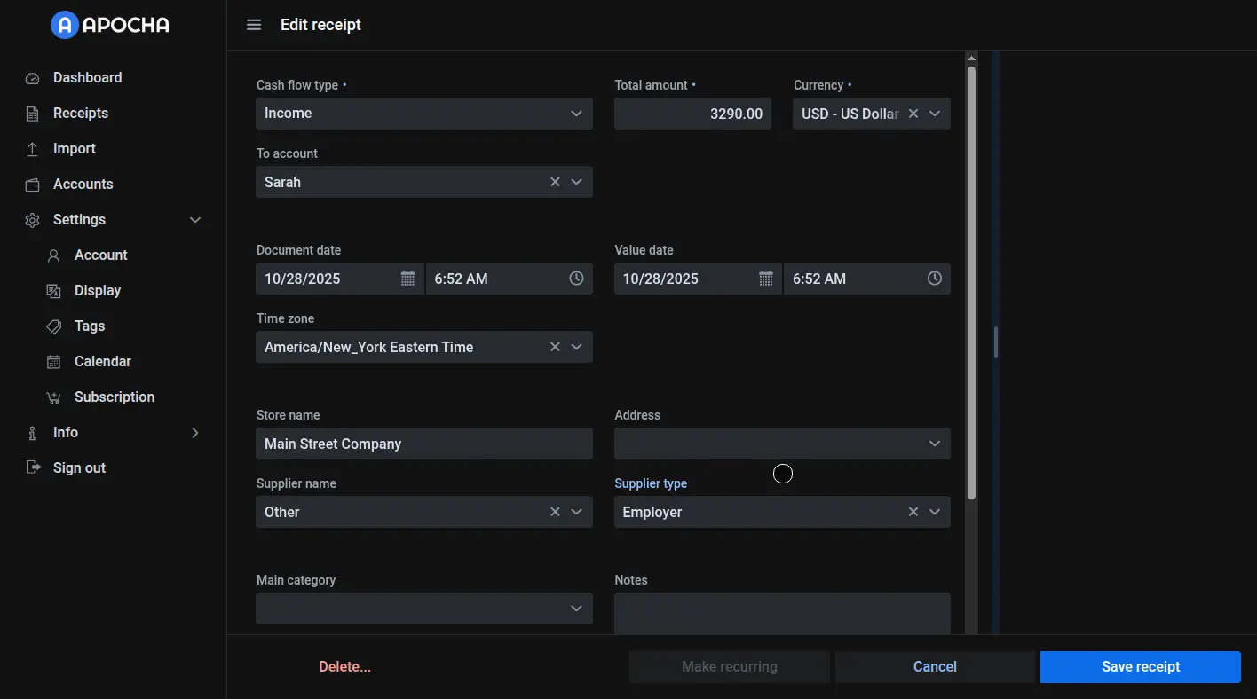This screenshot has height=699, width=1257.
Task: Clear the To account Sarah selection
Action: click(555, 182)
